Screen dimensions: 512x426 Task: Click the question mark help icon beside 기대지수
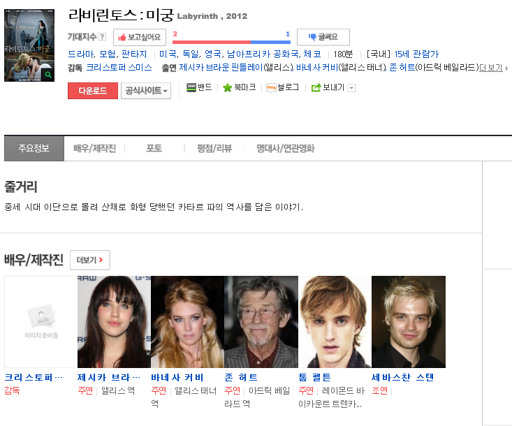(x=103, y=37)
